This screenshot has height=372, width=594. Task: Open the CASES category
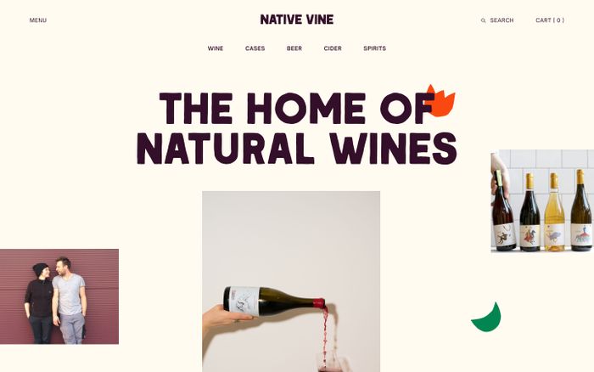255,48
